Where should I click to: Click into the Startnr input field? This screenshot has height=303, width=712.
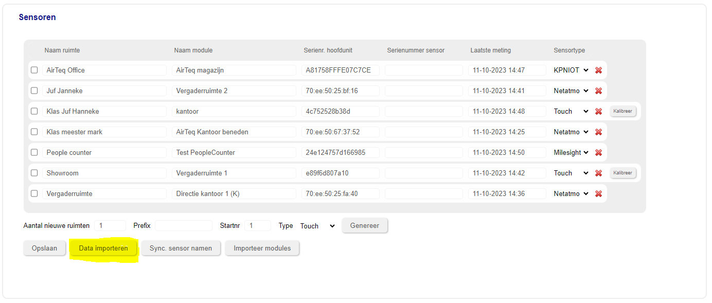(x=258, y=225)
